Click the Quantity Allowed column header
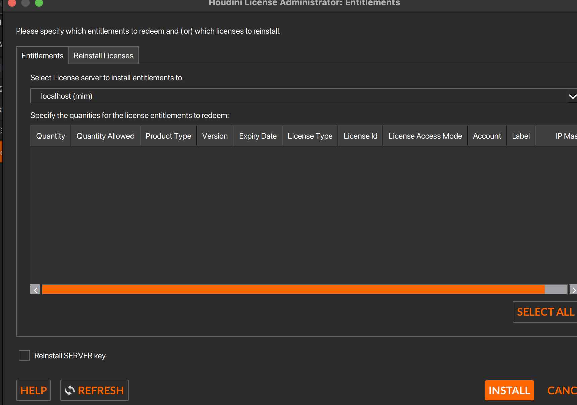 coord(105,136)
